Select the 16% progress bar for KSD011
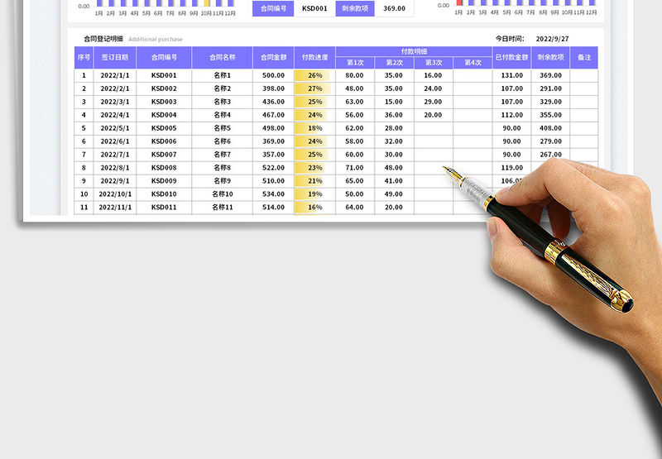 click(314, 208)
